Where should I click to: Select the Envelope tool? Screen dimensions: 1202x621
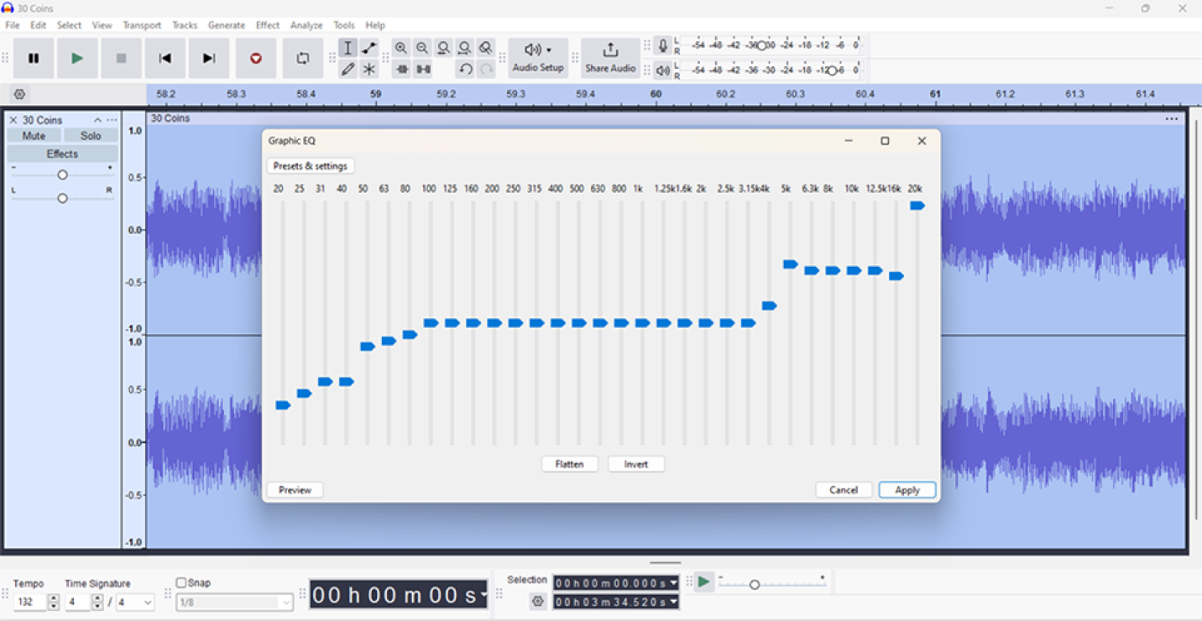coord(369,49)
